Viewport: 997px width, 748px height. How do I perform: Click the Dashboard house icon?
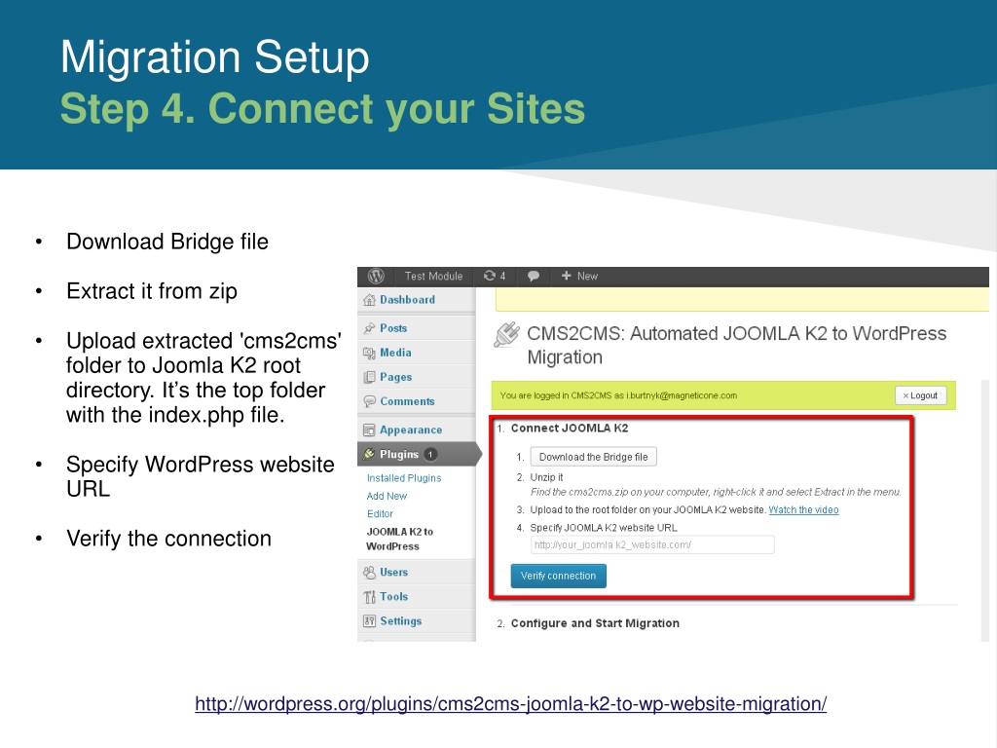369,300
